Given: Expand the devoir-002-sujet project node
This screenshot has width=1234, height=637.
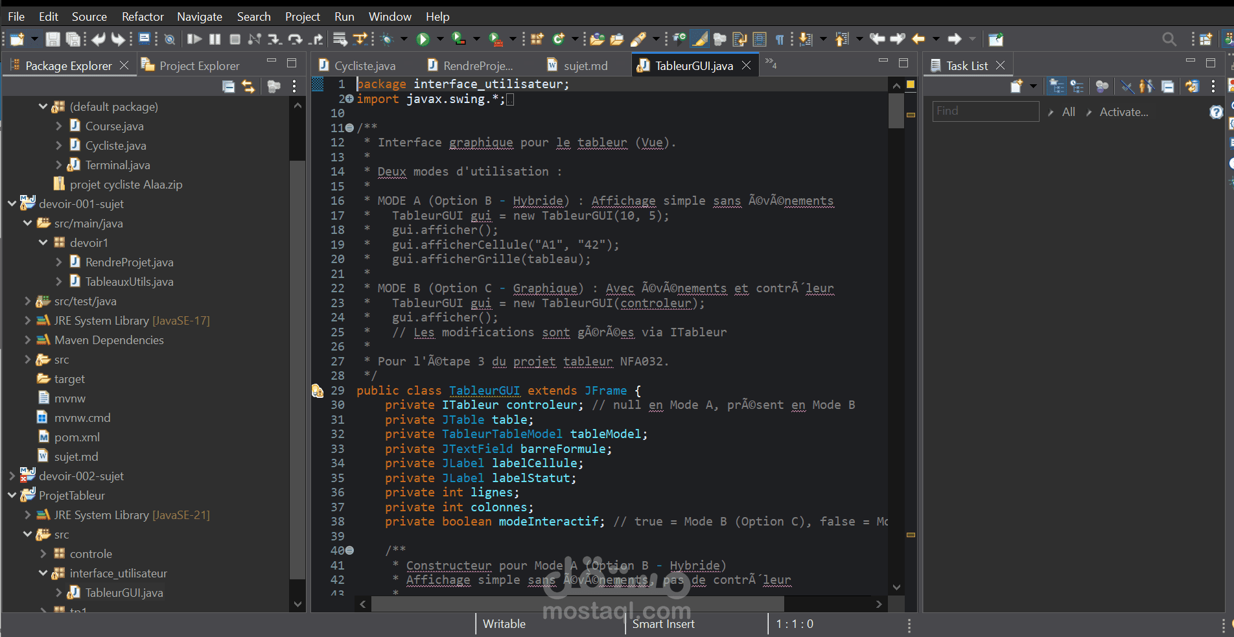Looking at the screenshot, I should tap(12, 476).
